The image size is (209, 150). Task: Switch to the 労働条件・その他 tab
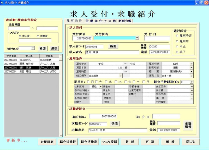101,21
